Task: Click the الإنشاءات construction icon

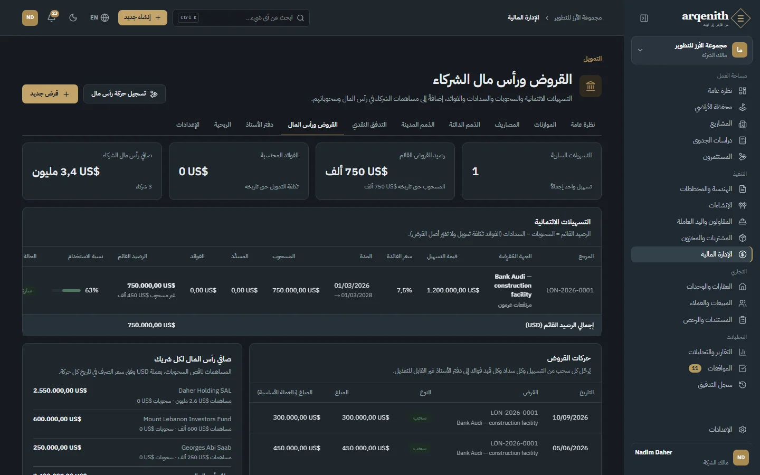Action: coord(743,205)
